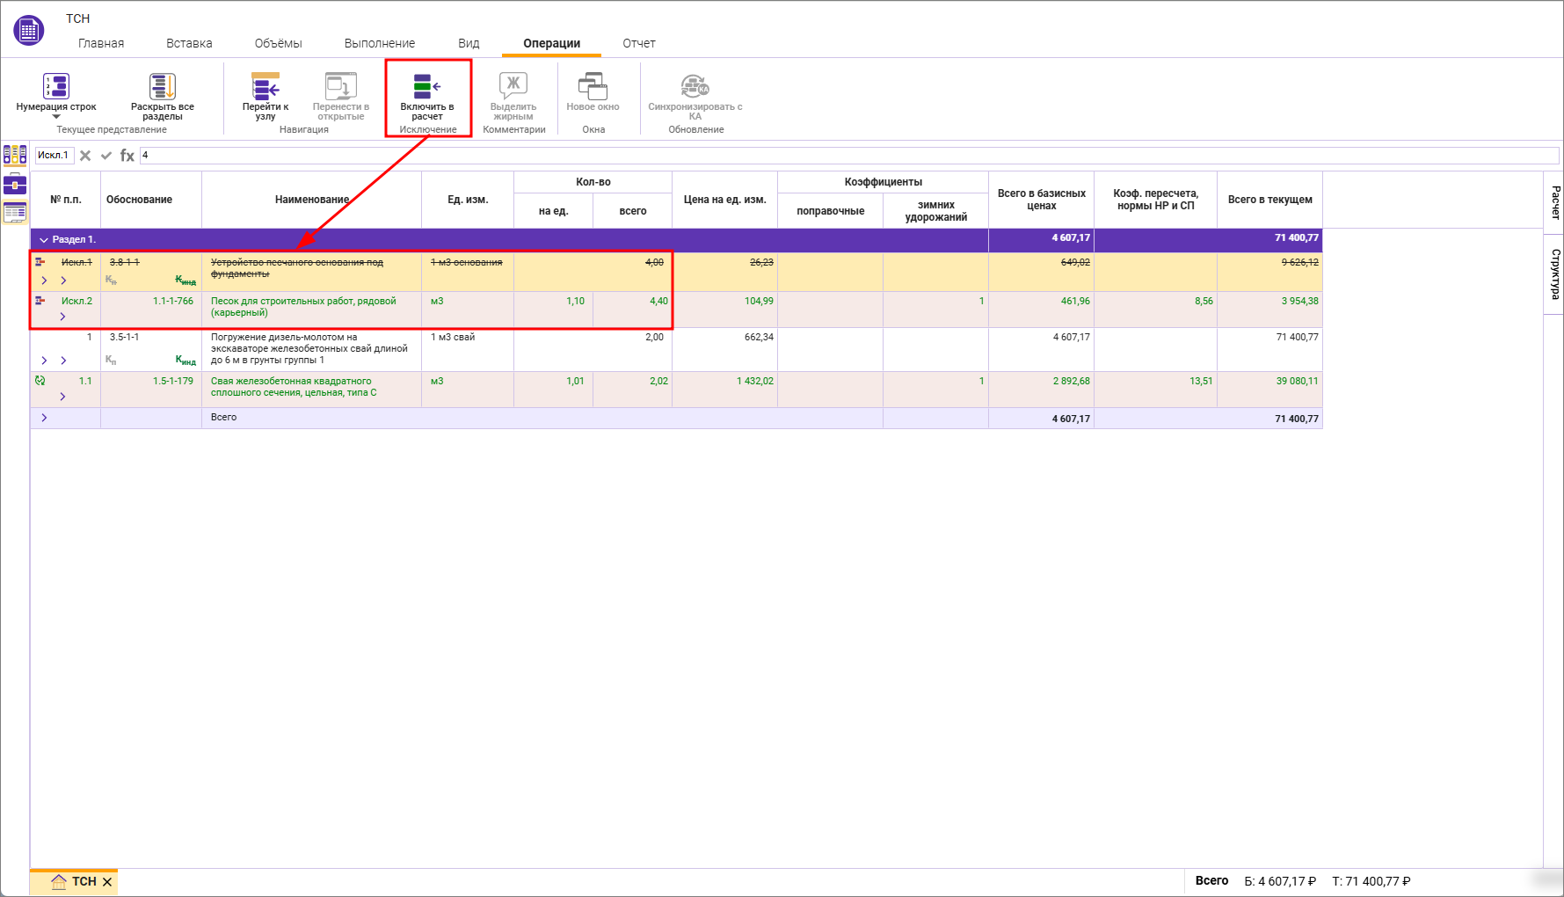Image resolution: width=1564 pixels, height=897 pixels.
Task: Open Нумерация строк dropdown arrow
Action: (x=56, y=117)
